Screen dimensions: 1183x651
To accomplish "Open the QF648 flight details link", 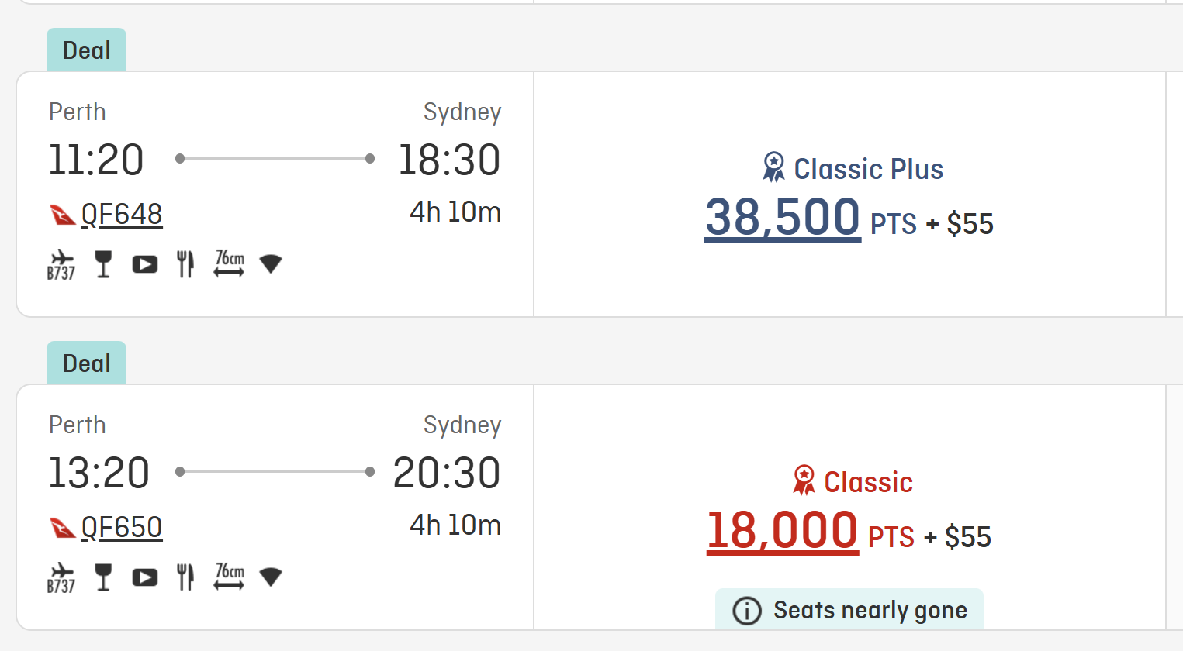I will pos(122,215).
